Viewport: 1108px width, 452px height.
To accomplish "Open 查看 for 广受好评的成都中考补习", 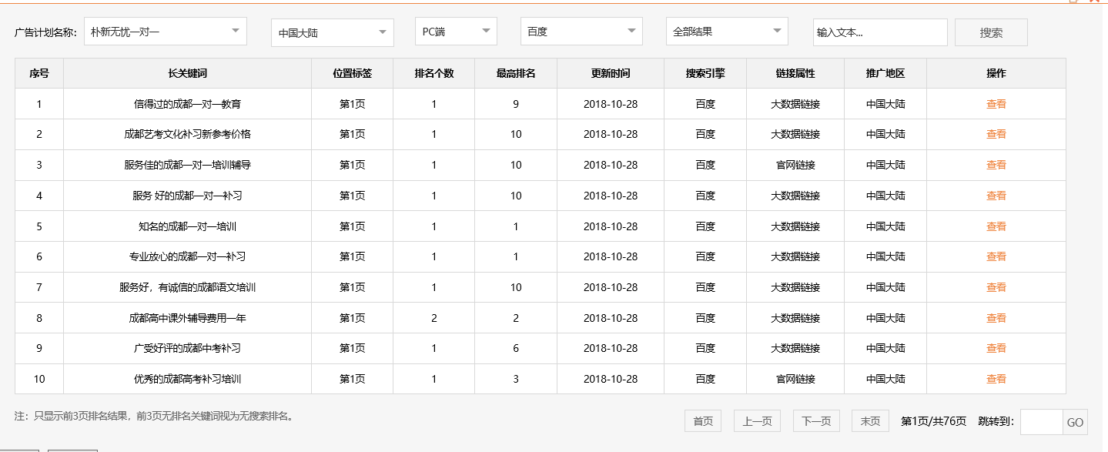I will 996,348.
